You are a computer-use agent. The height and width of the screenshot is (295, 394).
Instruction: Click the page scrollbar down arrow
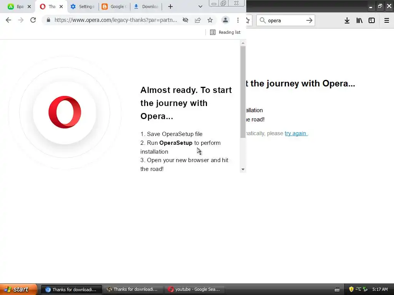click(x=243, y=169)
